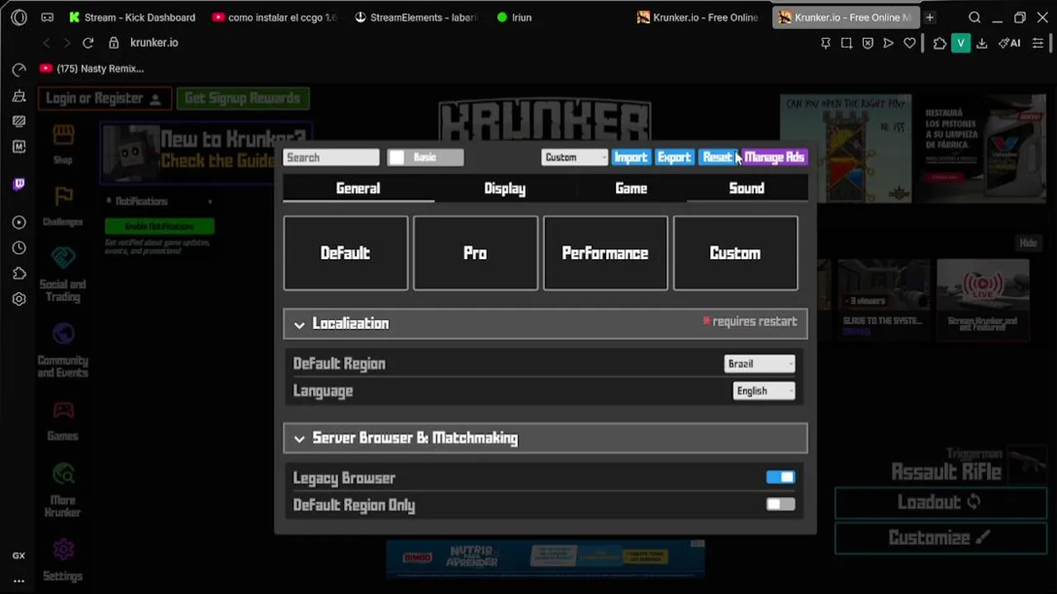
Task: Click the settings Search field
Action: click(x=331, y=157)
